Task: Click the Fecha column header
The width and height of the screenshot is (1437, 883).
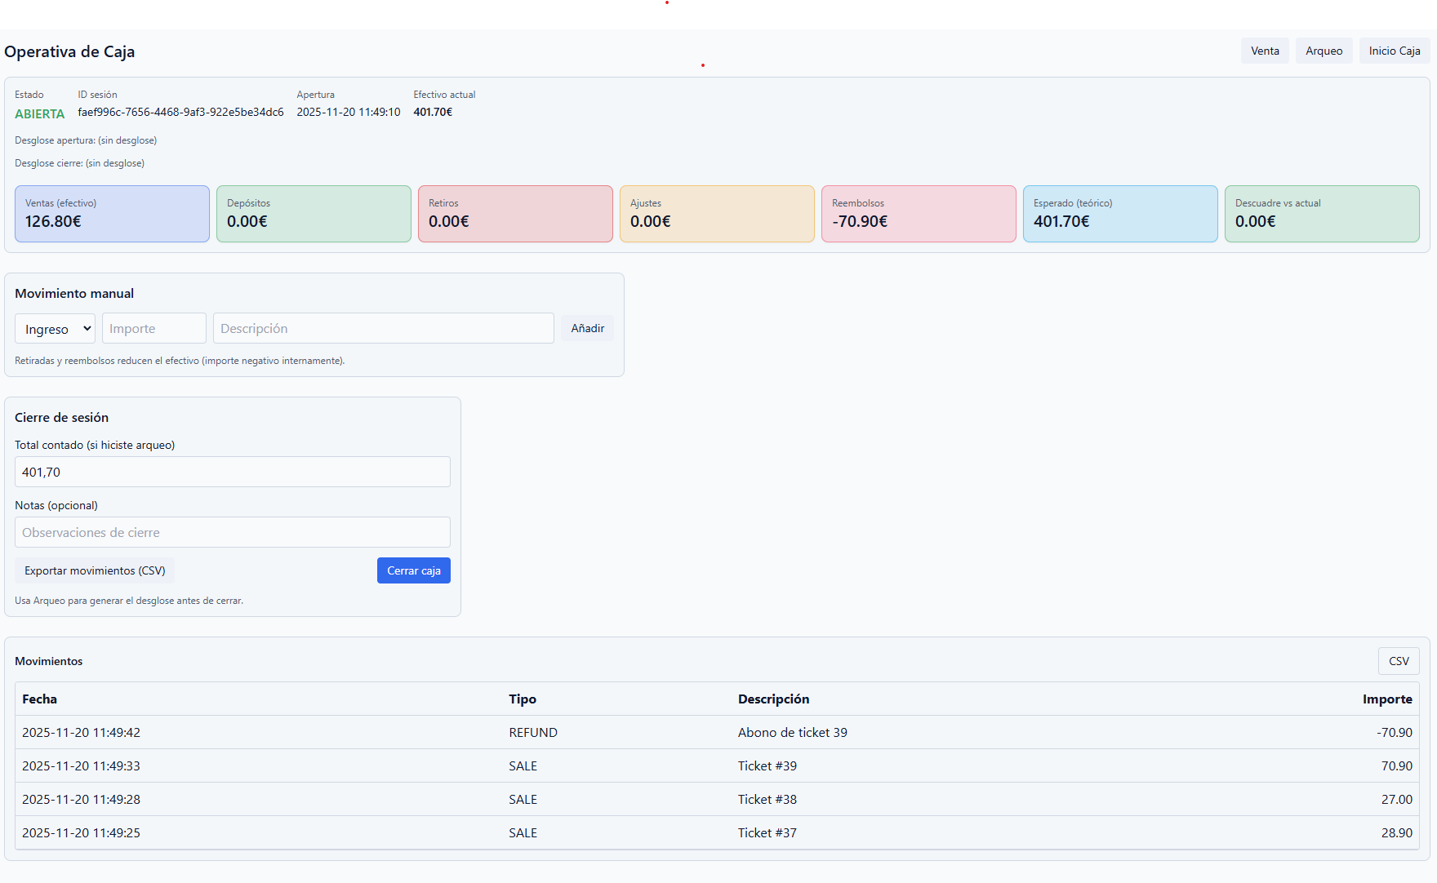Action: click(40, 699)
